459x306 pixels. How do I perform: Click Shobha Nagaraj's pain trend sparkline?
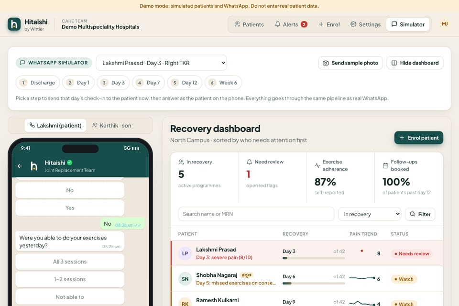362,278
